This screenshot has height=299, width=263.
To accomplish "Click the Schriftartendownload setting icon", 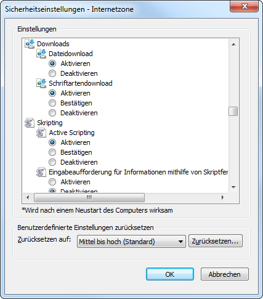I will click(41, 83).
